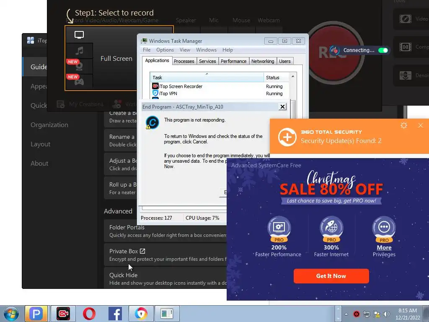Open iTop Screen Recorder from the taskbar
Viewport: 429px width, 322px height.
(63, 314)
